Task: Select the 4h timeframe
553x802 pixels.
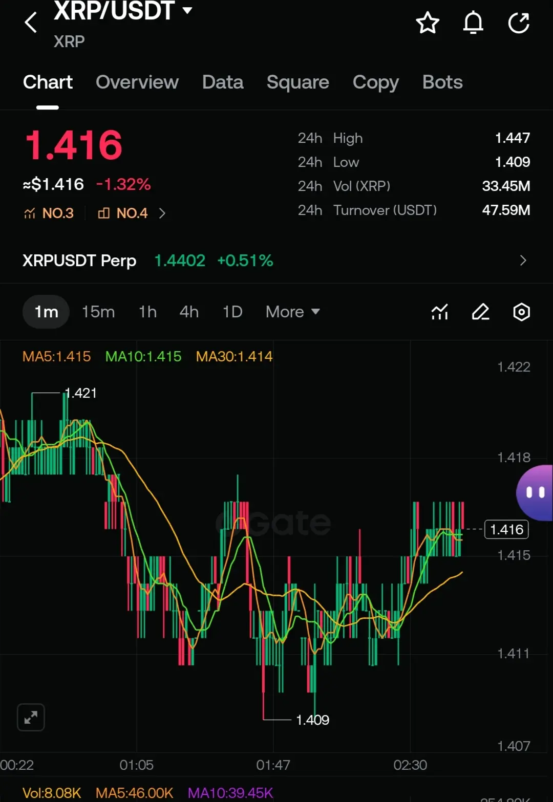Action: coord(189,312)
